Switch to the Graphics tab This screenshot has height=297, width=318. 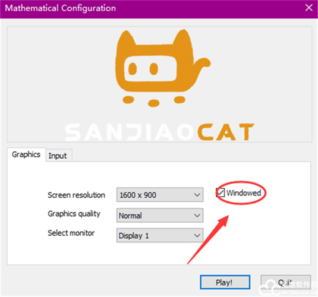tap(26, 154)
